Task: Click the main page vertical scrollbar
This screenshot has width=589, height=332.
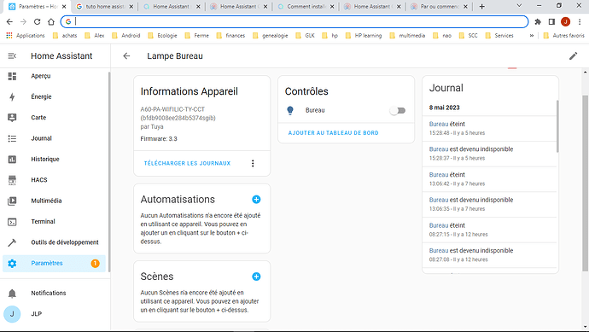Action: (x=585, y=183)
